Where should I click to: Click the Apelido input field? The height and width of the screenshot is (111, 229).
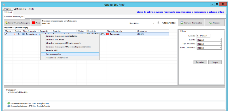203,36
